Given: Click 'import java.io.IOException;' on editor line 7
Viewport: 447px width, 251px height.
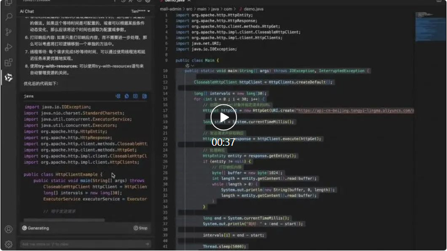Looking at the screenshot, I should click(x=206, y=49).
